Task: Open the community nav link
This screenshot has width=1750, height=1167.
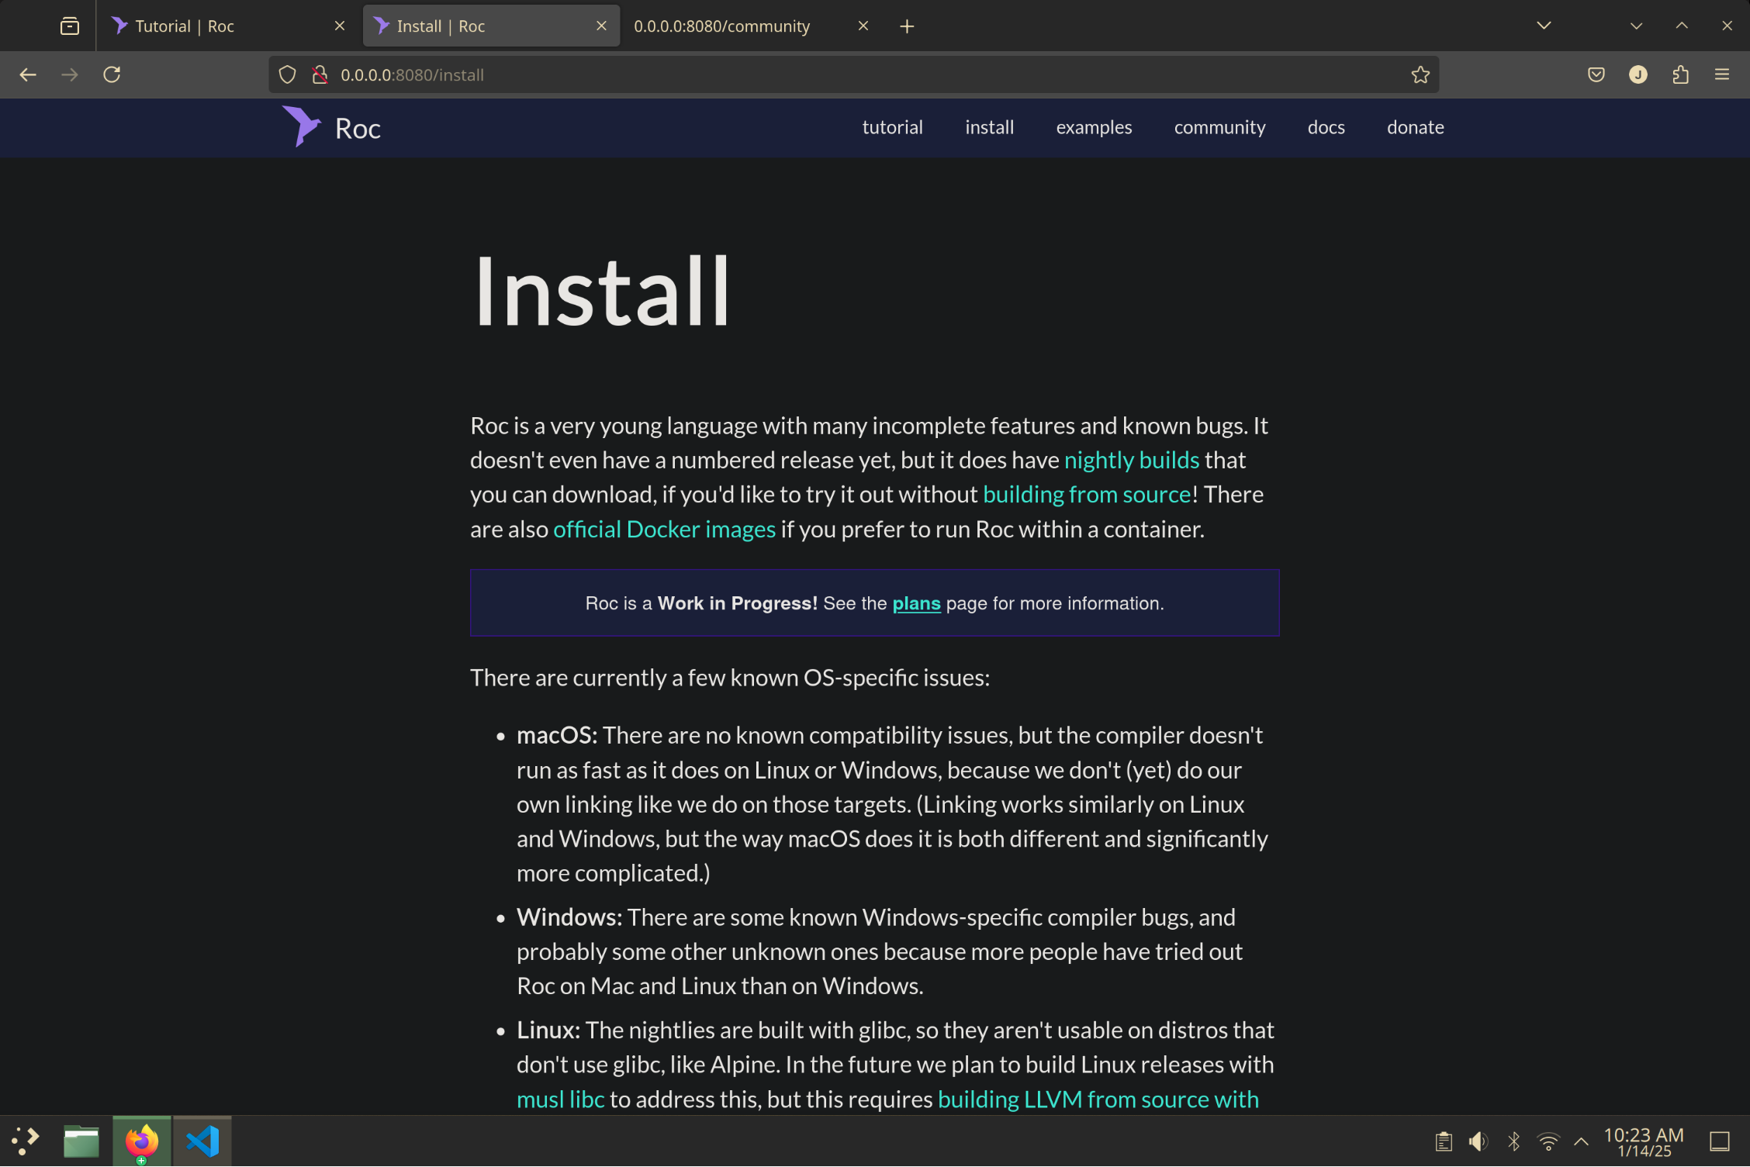Action: point(1219,127)
